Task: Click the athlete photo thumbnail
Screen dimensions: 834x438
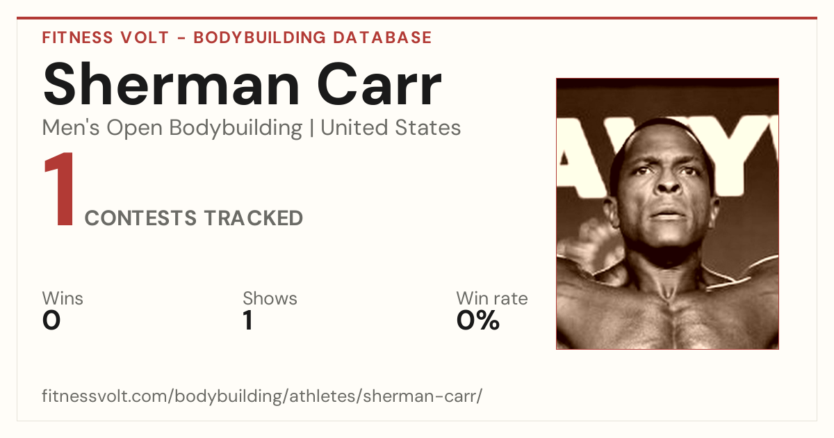Action: point(667,213)
